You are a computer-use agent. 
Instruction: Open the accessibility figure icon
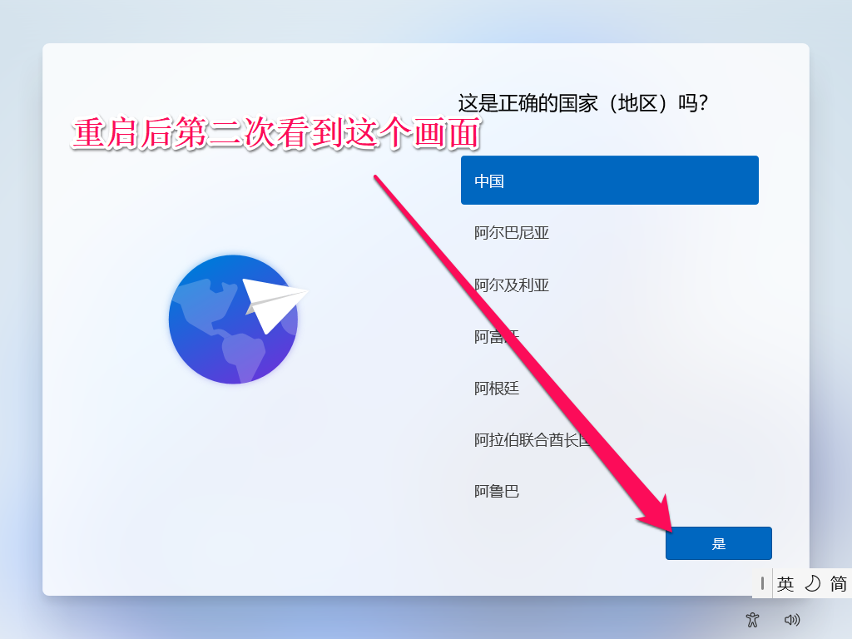(x=752, y=619)
